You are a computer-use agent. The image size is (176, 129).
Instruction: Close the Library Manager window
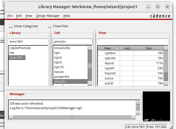tap(167, 7)
